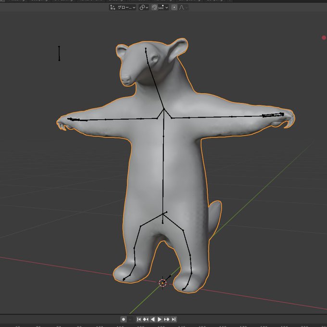The image size is (327, 327).
Task: Toggle proportional editing
Action: [174, 8]
